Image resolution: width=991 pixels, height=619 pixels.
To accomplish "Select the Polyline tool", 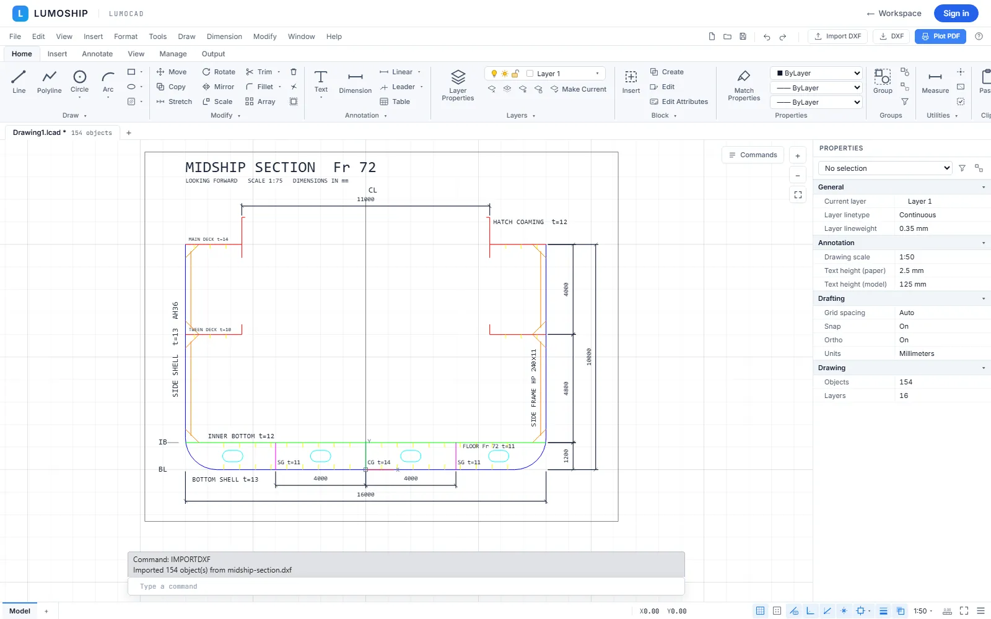I will coord(49,82).
